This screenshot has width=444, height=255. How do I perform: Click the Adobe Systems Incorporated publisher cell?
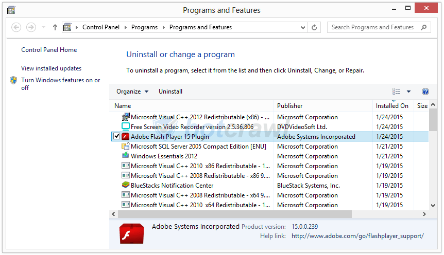click(x=316, y=137)
